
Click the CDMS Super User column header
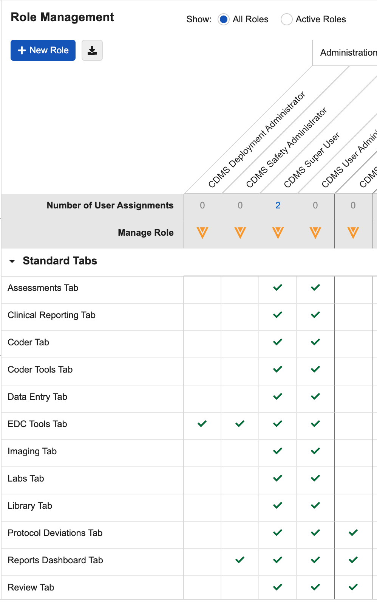point(312,160)
